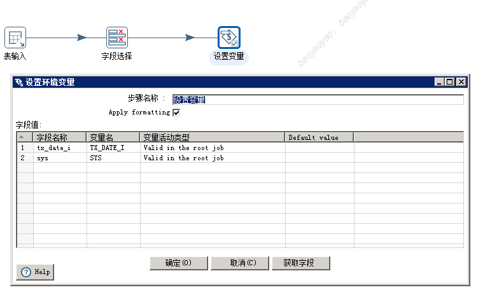Image resolution: width=490 pixels, height=290 pixels.
Task: Click the 获取字段 get fields button
Action: (300, 263)
